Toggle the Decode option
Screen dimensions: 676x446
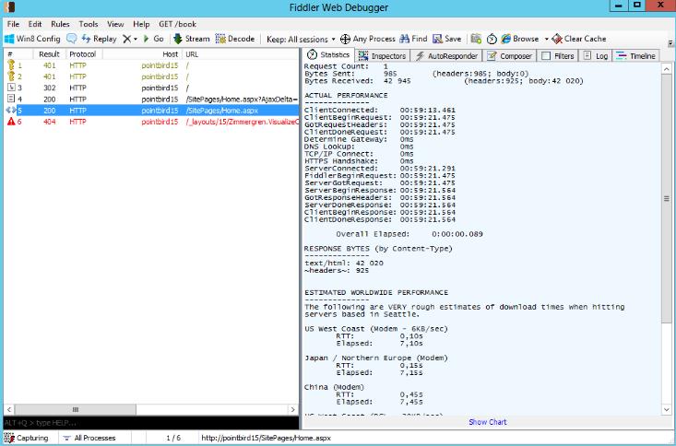point(235,39)
